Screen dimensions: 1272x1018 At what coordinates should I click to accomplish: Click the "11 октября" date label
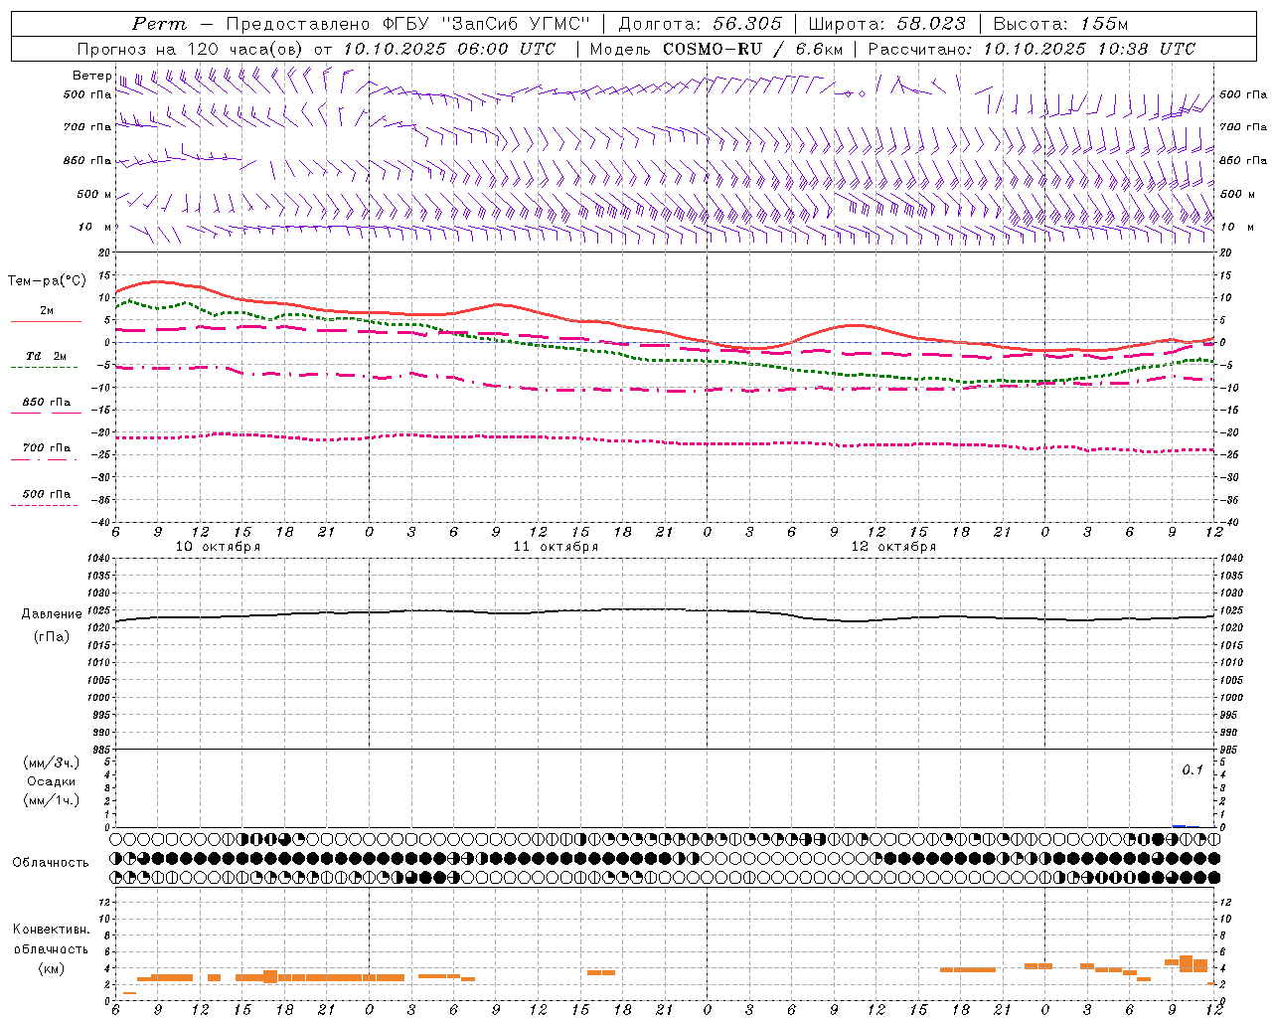pyautogui.click(x=556, y=546)
